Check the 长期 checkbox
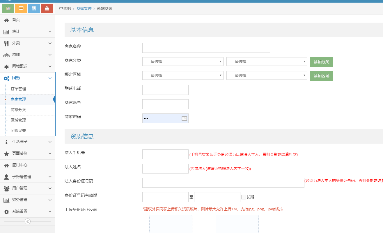 [x=244, y=197]
